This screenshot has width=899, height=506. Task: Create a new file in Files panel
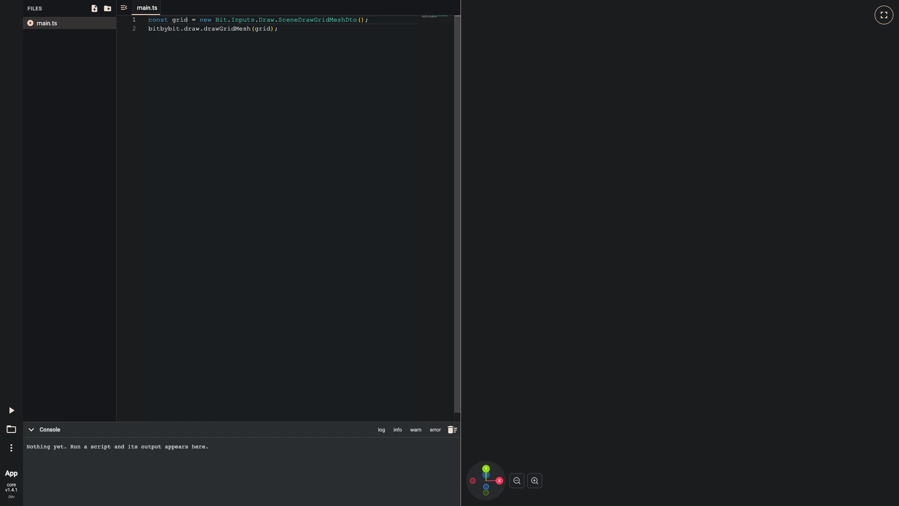[x=94, y=8]
